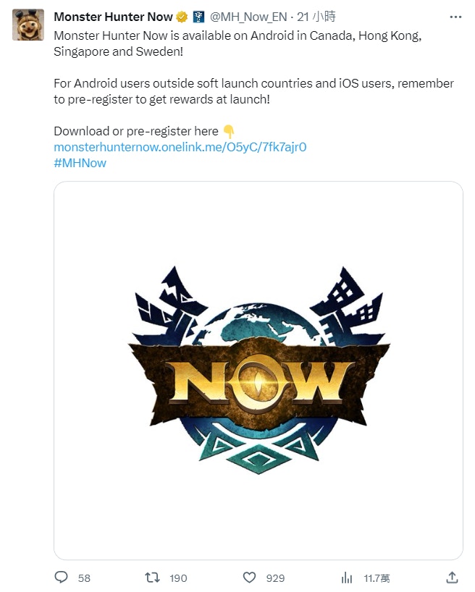The image size is (475, 592).
Task: Click the reply speech bubble icon
Action: click(x=62, y=578)
